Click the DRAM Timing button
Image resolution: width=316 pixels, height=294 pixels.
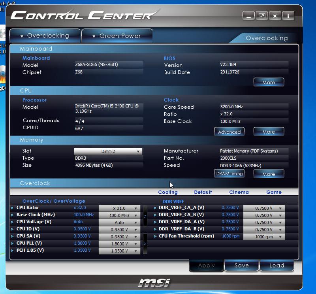click(229, 174)
